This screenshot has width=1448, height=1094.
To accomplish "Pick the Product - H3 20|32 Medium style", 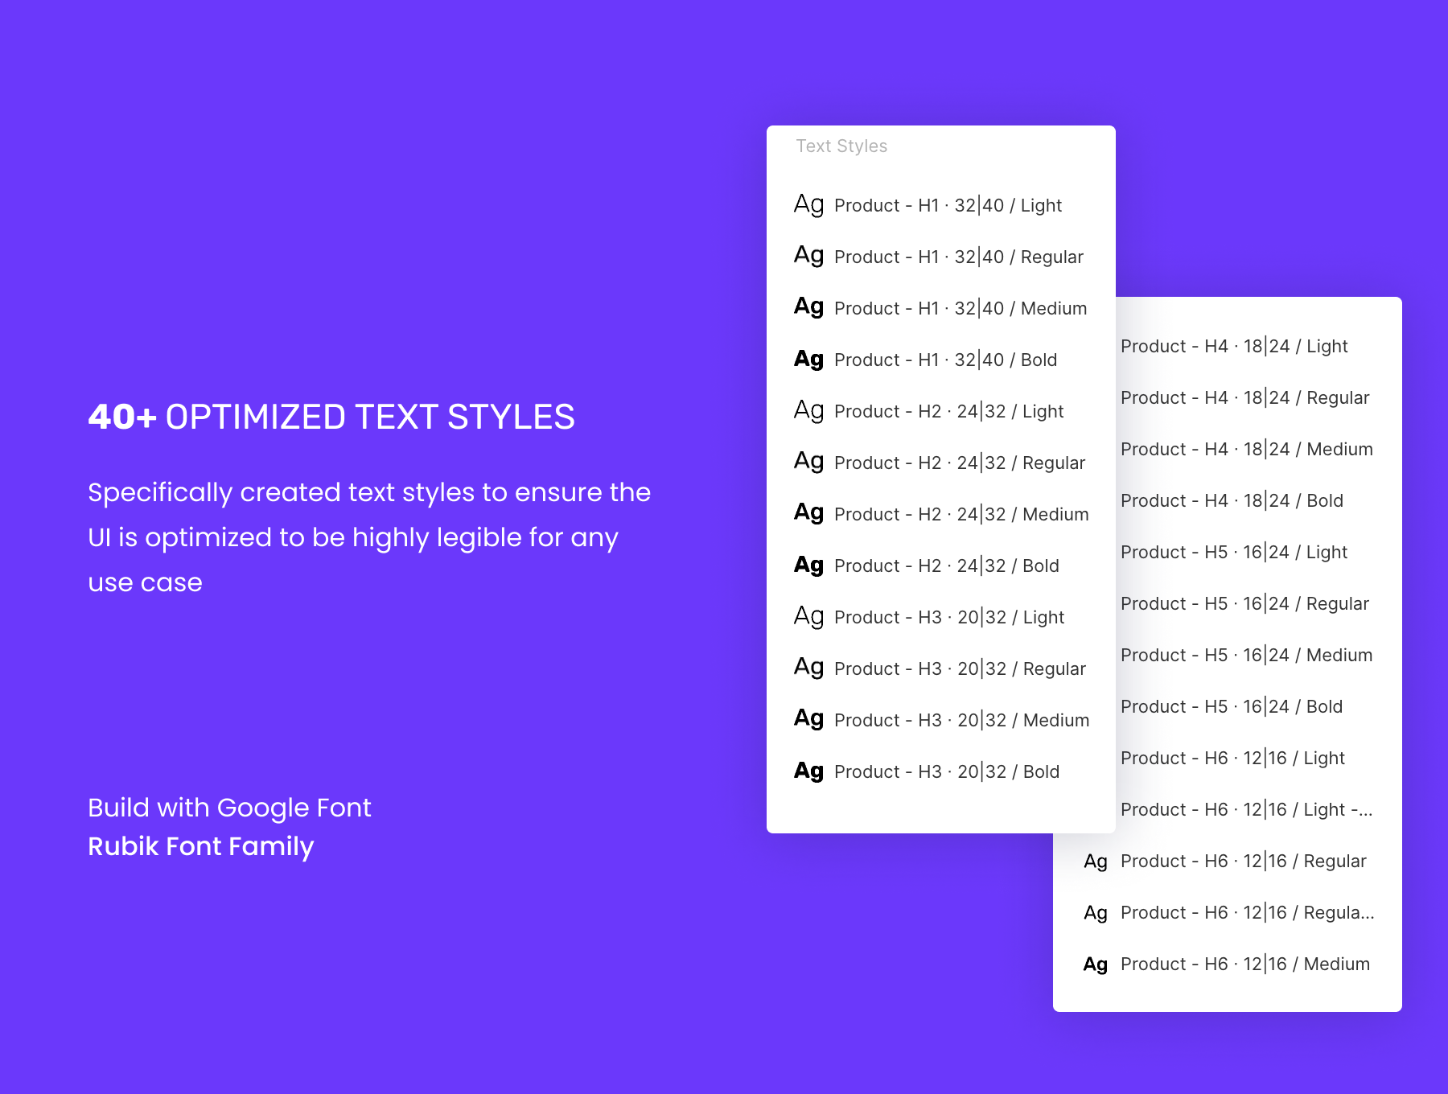I will pyautogui.click(x=961, y=720).
